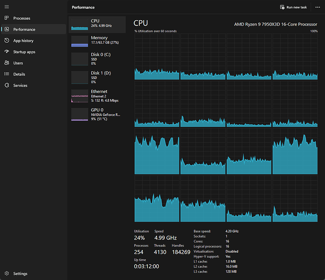Click the Performance icon in sidebar

click(7, 29)
